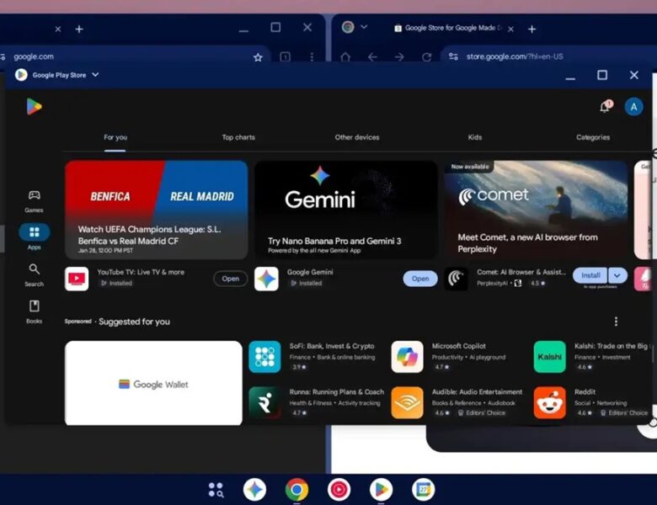The width and height of the screenshot is (657, 505).
Task: Click the back arrow in Google Store window
Action: 372,57
